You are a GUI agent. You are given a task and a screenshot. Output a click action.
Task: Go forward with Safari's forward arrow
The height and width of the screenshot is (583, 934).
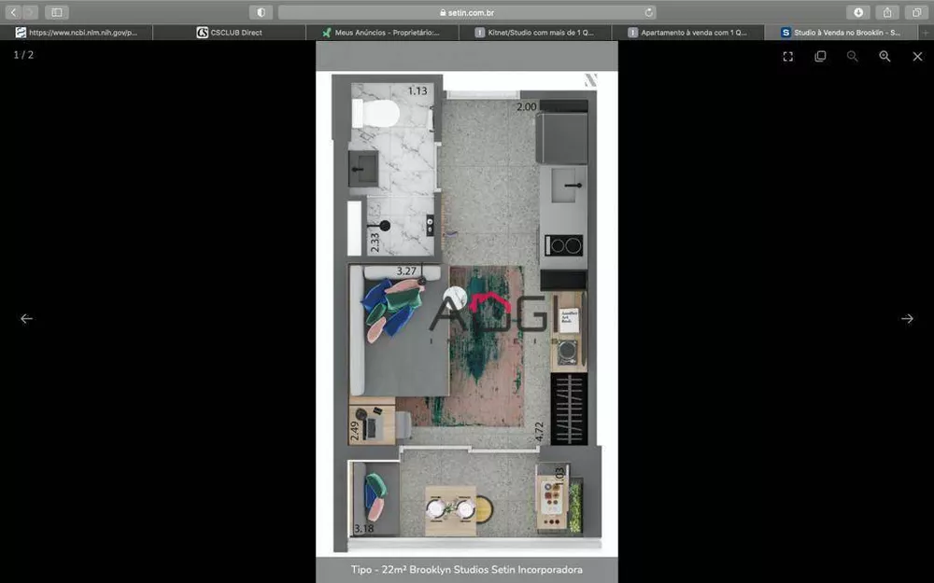(x=30, y=12)
